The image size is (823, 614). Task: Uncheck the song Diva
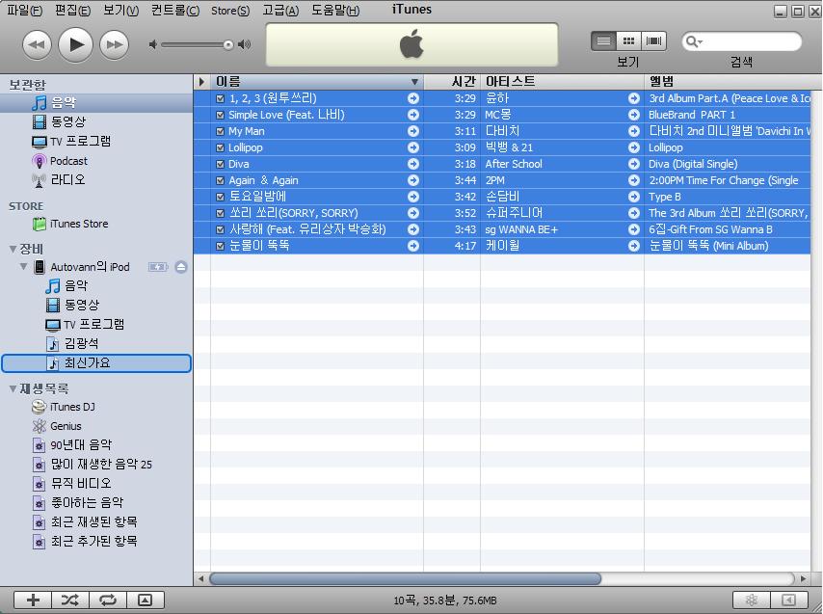tap(220, 164)
